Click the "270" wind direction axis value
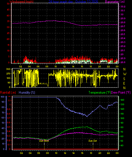132x157 pixels. point(8,74)
